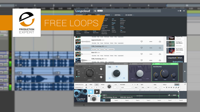200x112 pixels.
Task: Select Track 2 tab
Action: point(116,100)
